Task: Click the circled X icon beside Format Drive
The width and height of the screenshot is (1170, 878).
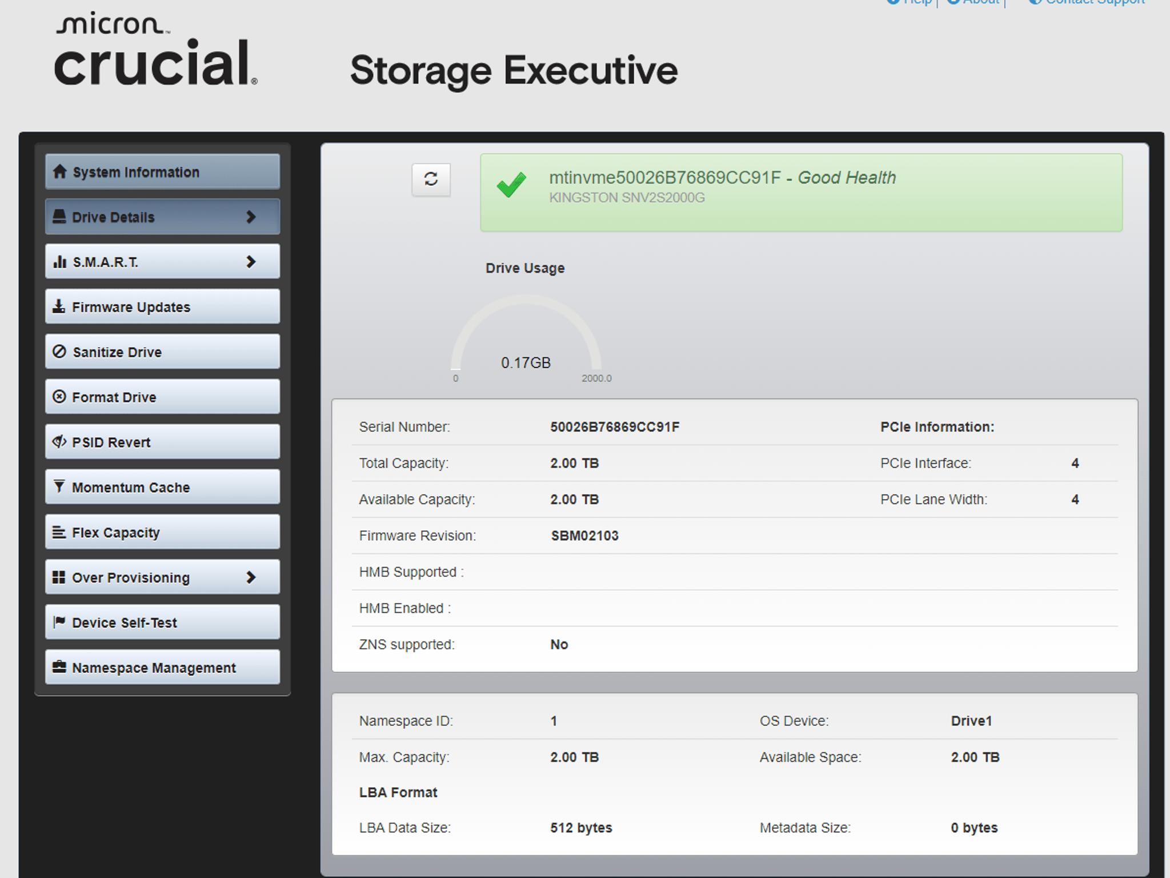Action: coord(59,397)
